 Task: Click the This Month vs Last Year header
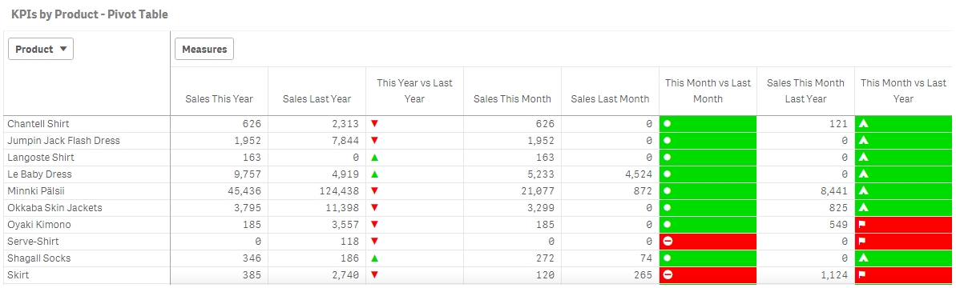(904, 90)
